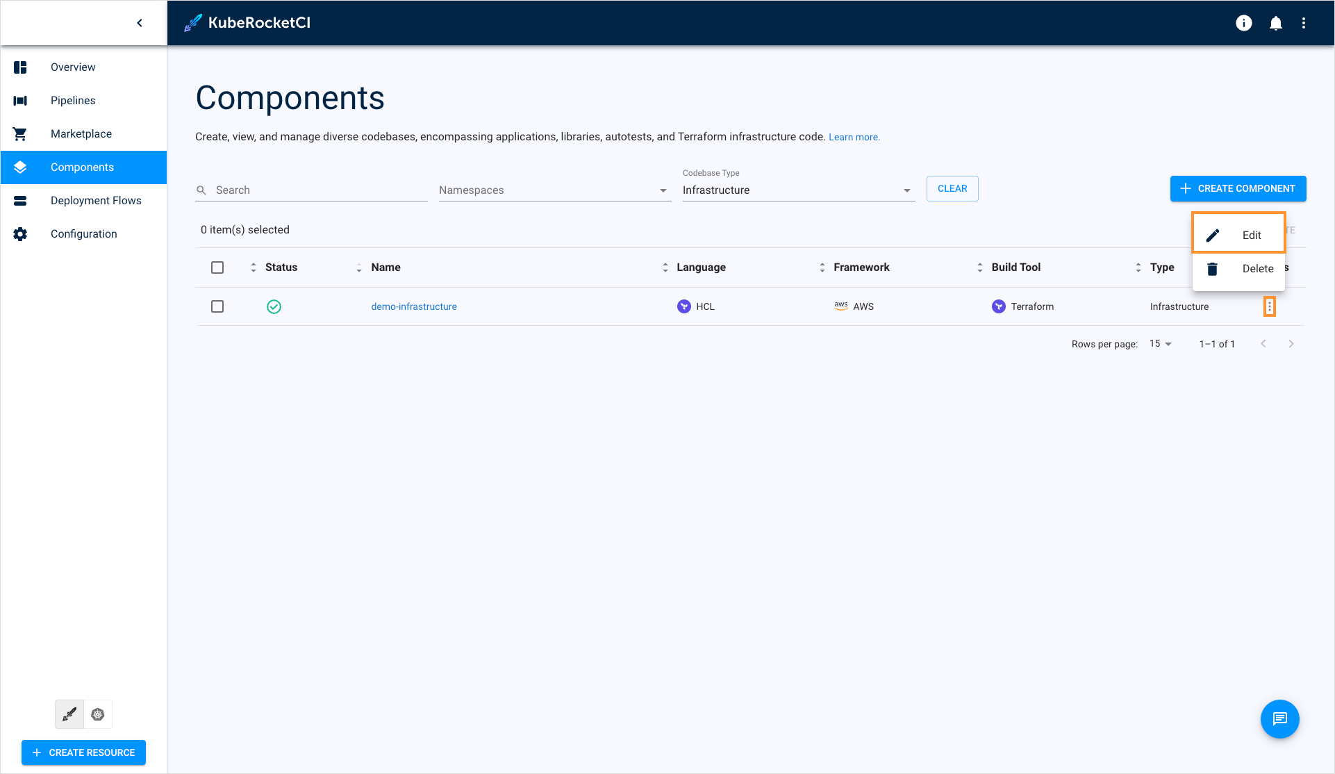Open the three-dot vertical menu
The image size is (1335, 774).
point(1270,306)
